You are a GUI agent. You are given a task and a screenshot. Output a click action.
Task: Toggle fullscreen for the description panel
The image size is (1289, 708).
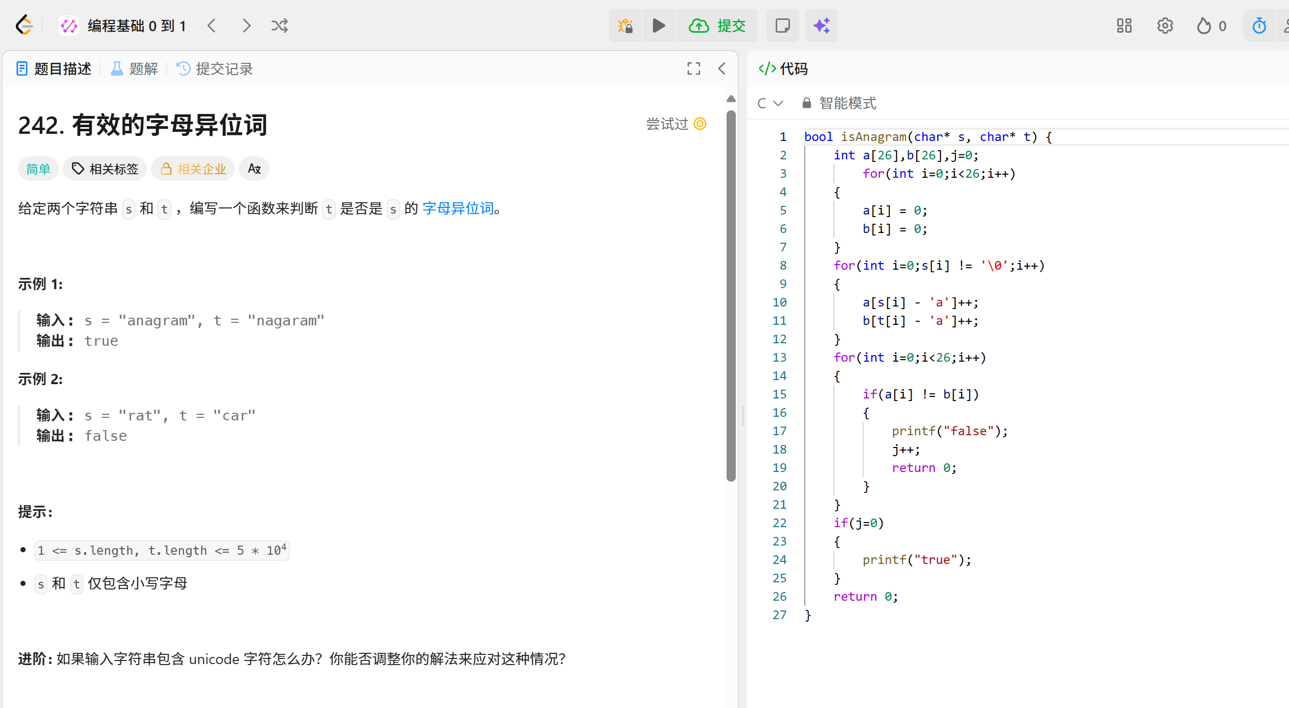click(x=693, y=68)
